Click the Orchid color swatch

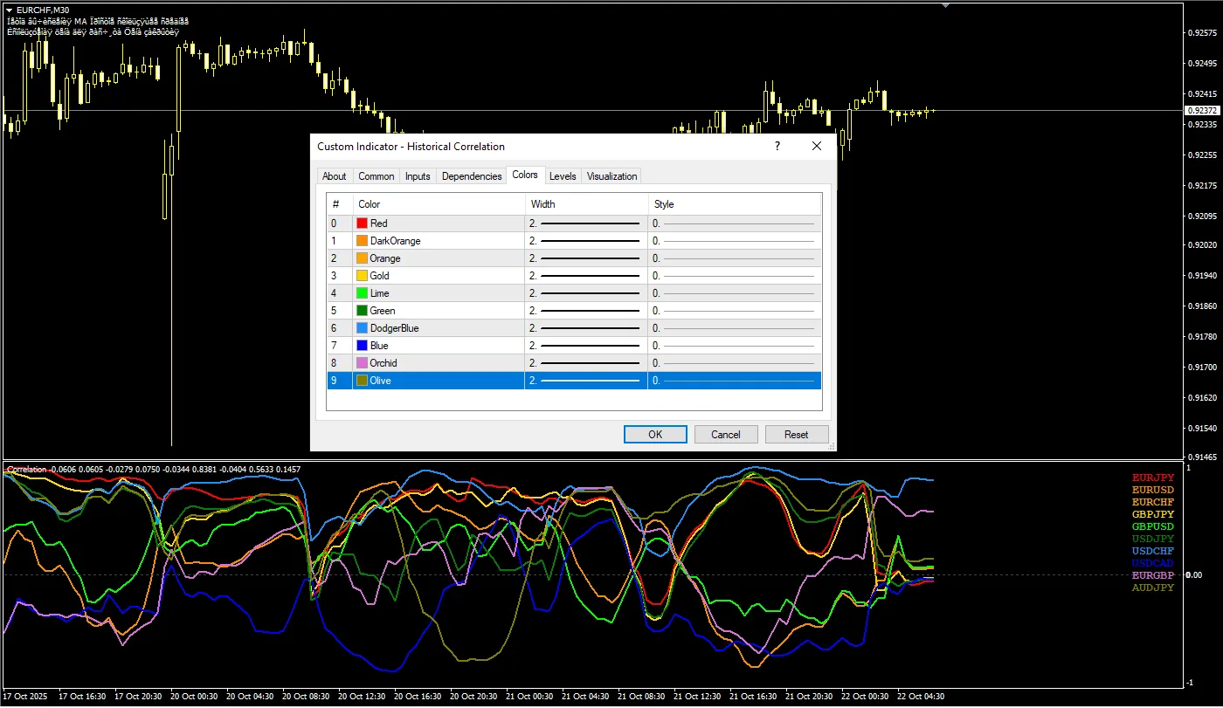pyautogui.click(x=363, y=363)
